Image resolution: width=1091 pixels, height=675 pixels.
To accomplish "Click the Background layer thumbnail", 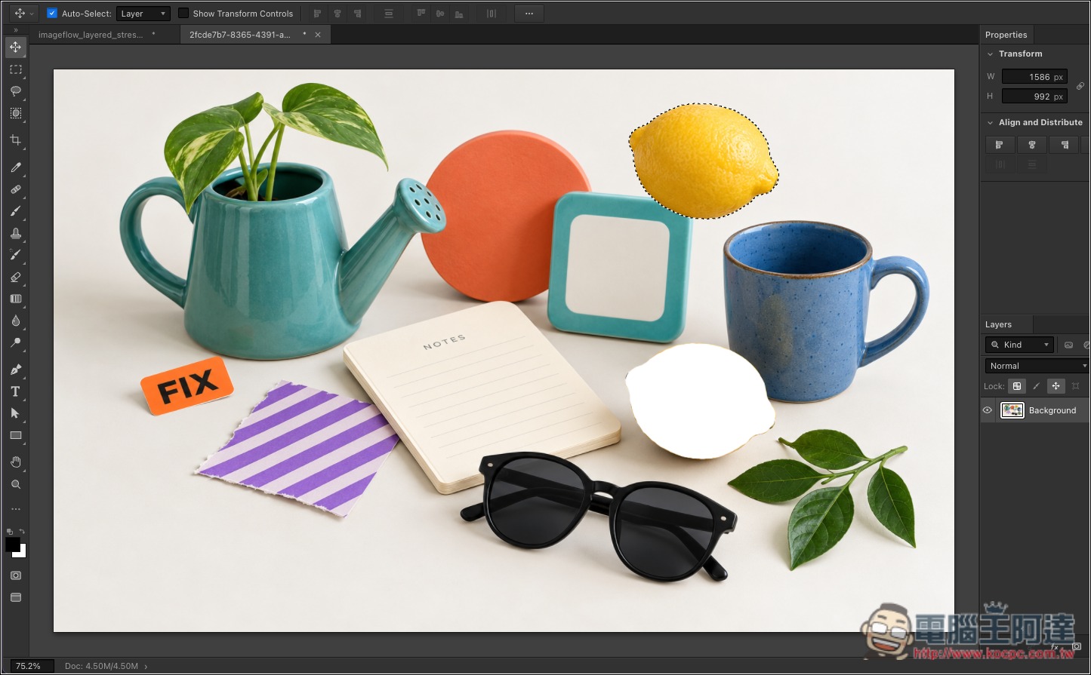I will pyautogui.click(x=1012, y=410).
